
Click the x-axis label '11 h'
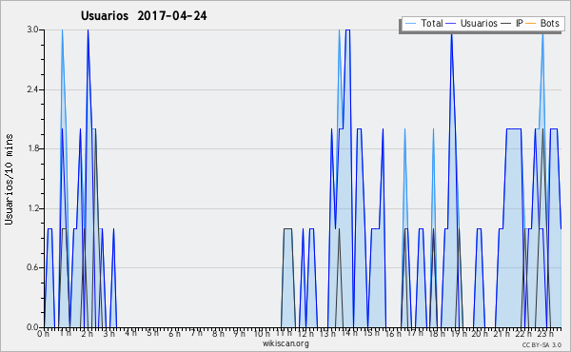(x=284, y=333)
